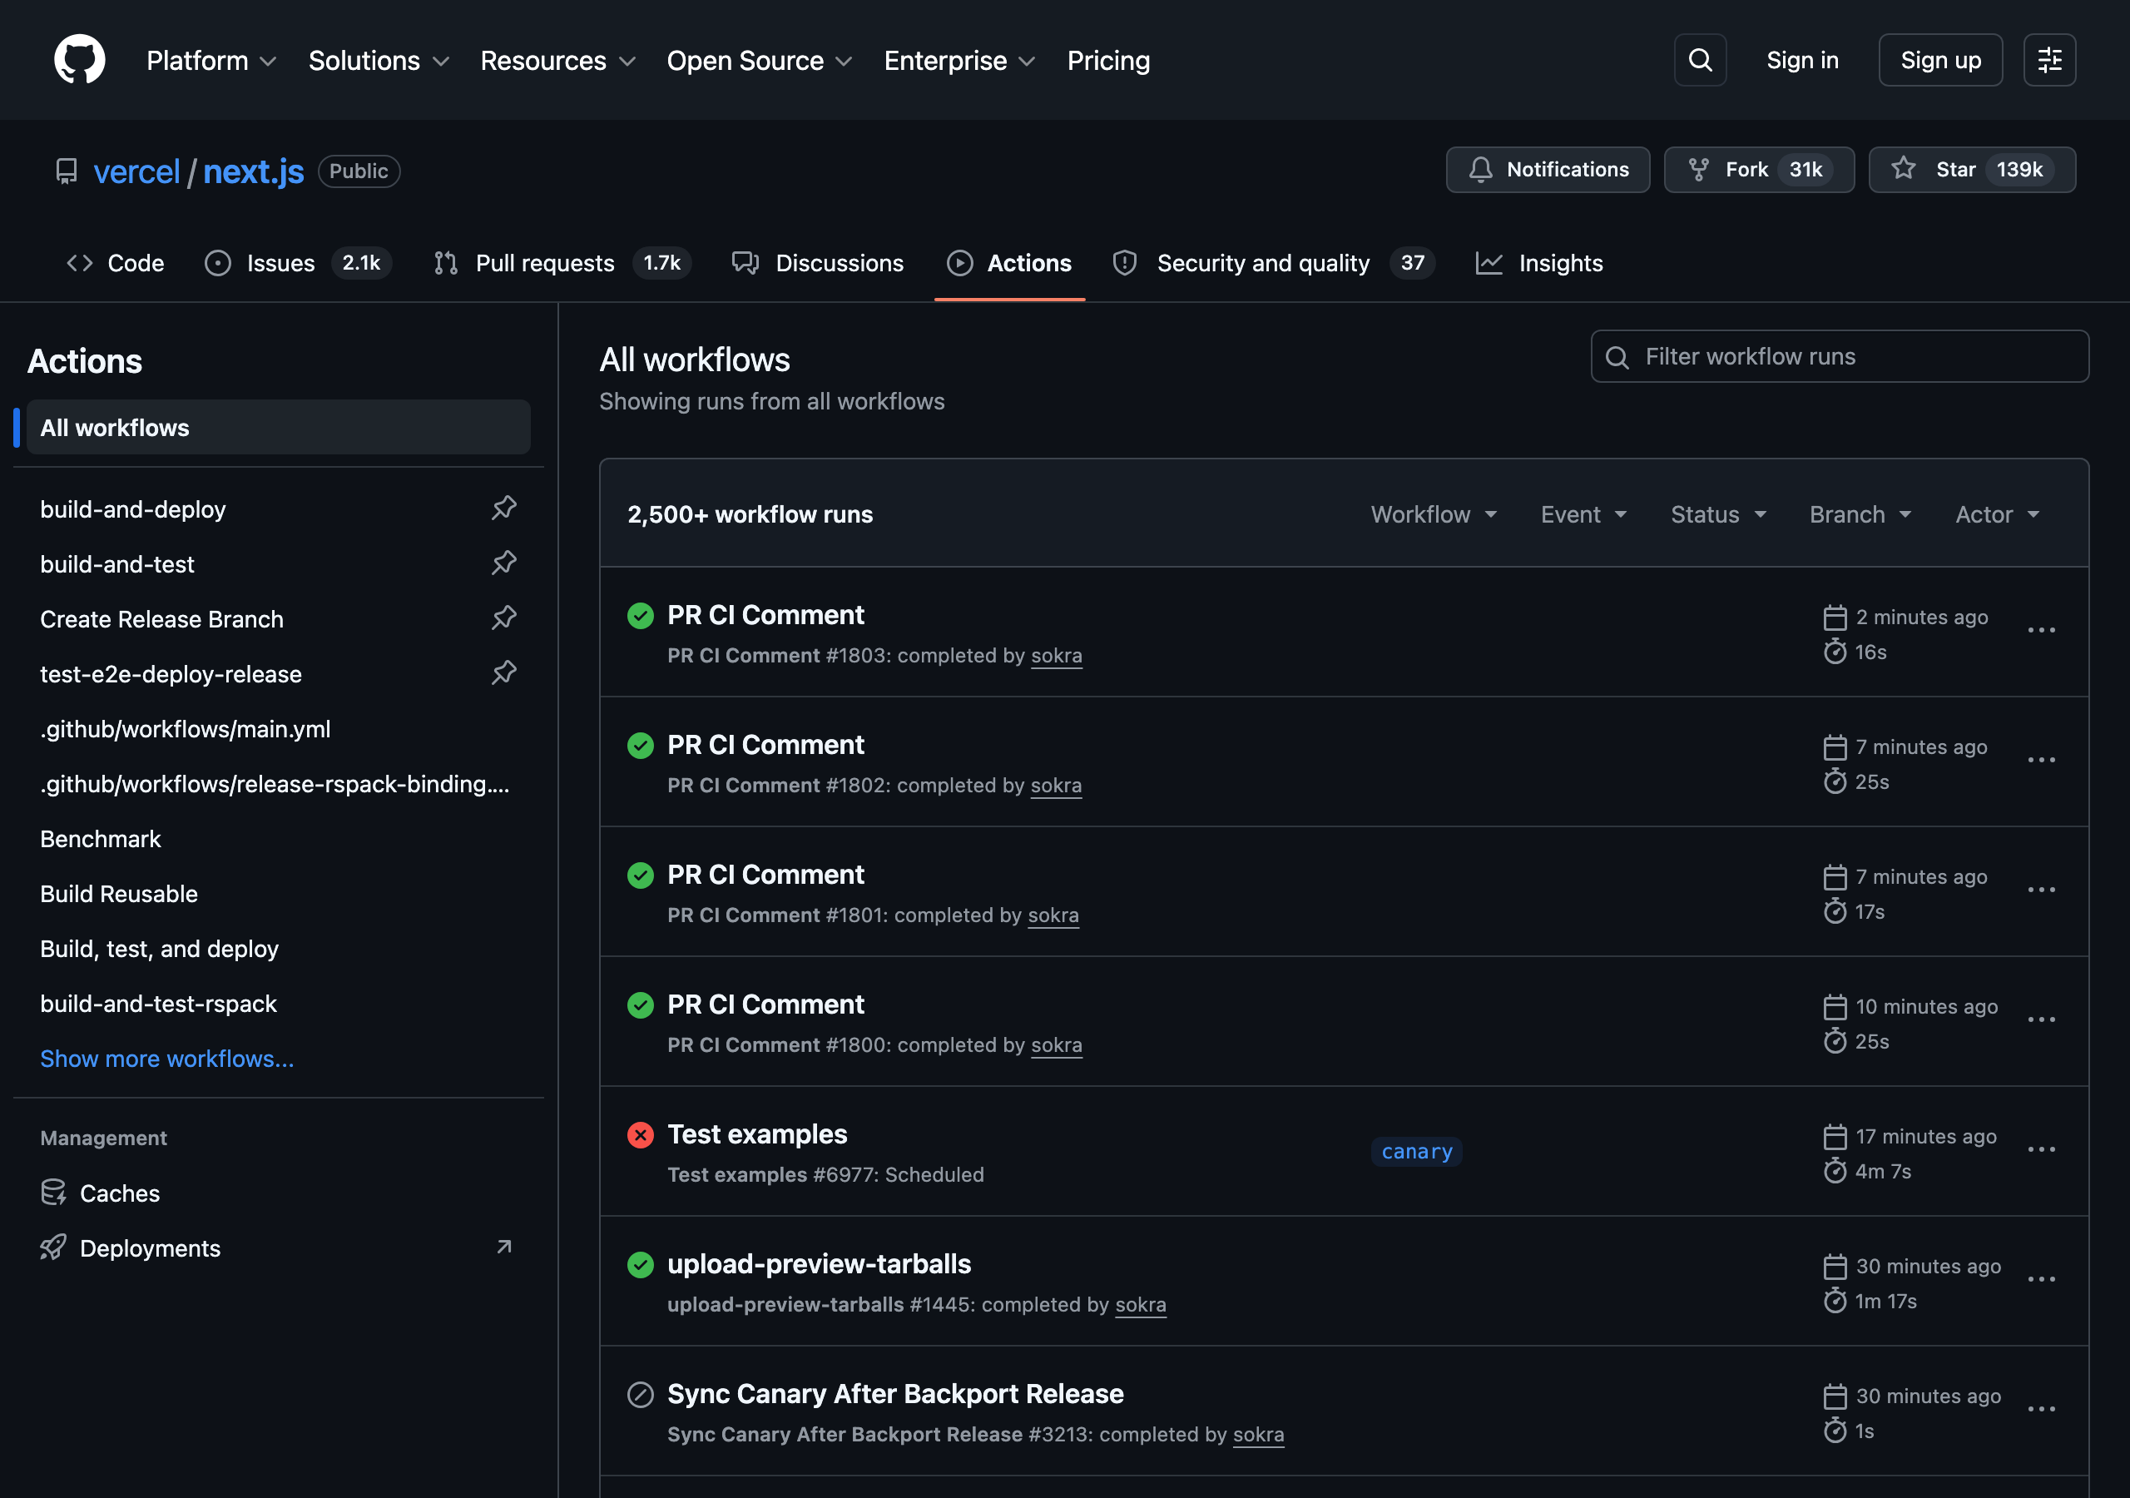Click the Filter workflow runs search field

point(1840,356)
